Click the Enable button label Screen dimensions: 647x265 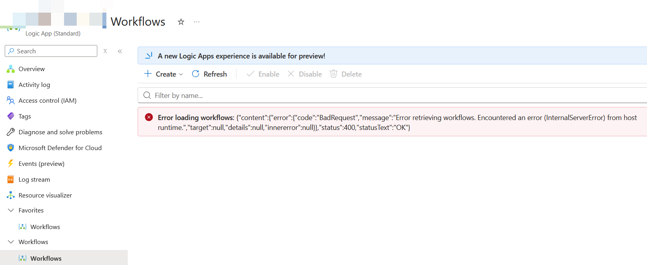pyautogui.click(x=269, y=74)
